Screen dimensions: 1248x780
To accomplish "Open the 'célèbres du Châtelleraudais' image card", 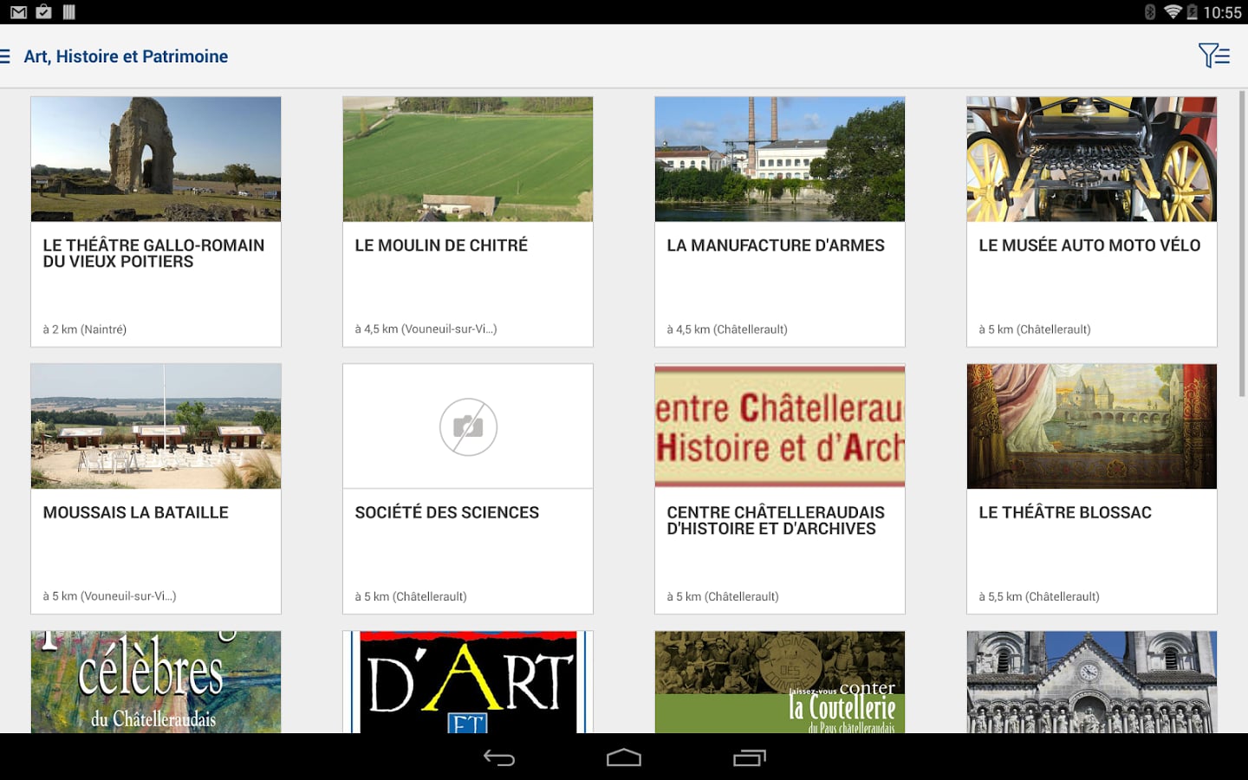I will 156,682.
